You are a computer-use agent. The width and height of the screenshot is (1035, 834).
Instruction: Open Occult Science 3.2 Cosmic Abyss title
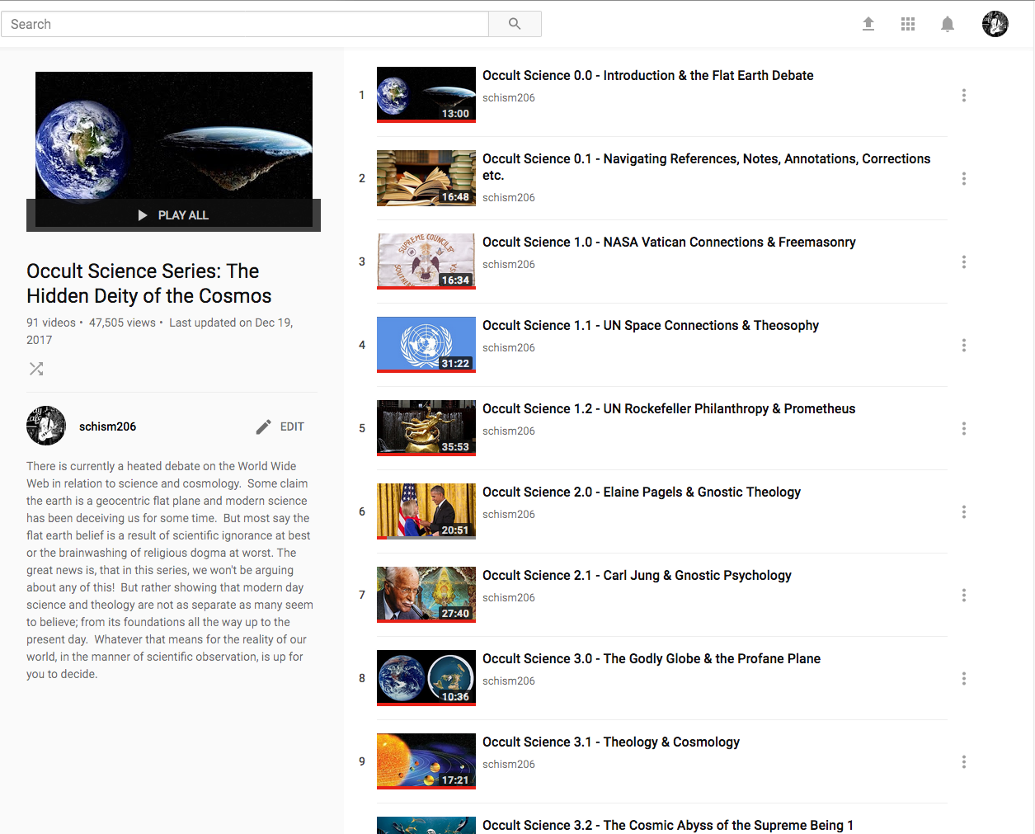668,825
